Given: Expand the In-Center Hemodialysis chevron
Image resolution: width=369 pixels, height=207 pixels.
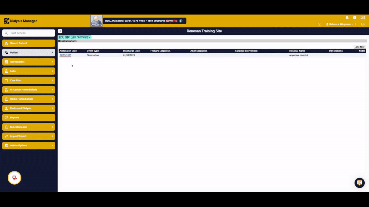Looking at the screenshot, I should click(52, 90).
